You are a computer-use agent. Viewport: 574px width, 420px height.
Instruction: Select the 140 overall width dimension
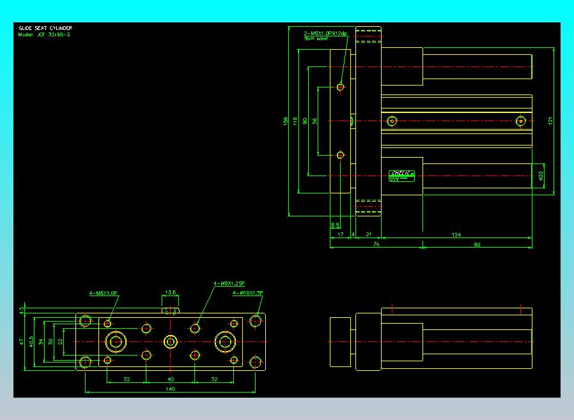[170, 389]
